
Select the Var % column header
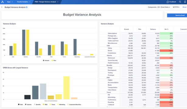[x=166, y=29]
